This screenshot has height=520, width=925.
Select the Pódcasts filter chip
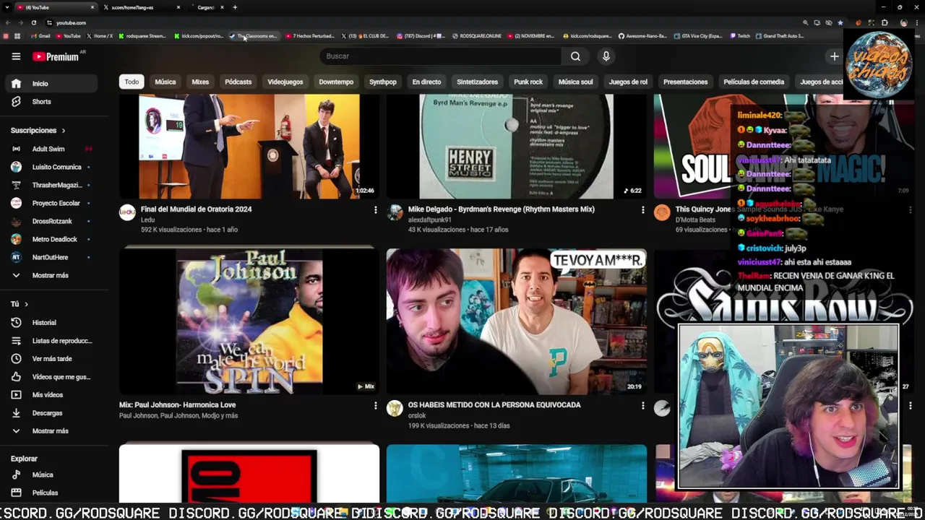(x=238, y=82)
